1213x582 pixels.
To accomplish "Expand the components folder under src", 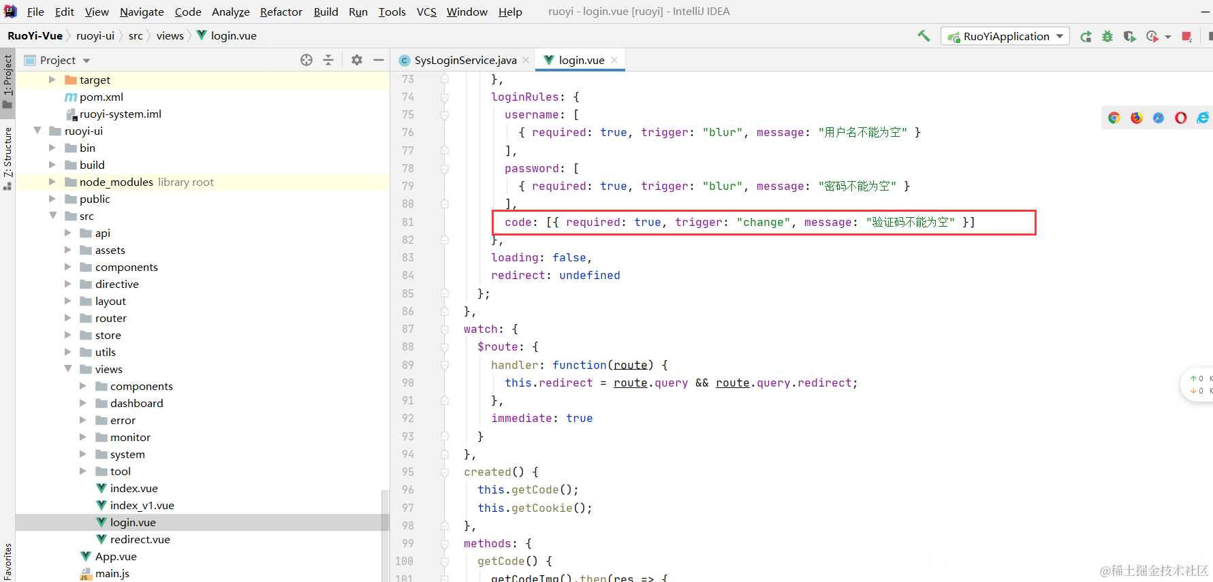I will click(x=67, y=267).
